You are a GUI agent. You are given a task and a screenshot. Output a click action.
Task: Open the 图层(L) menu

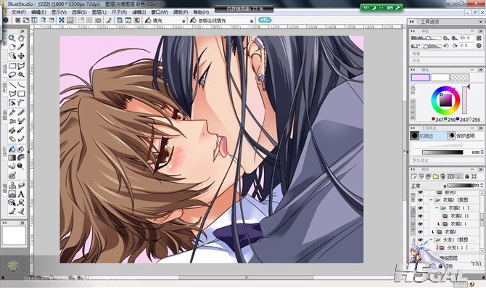[99, 12]
